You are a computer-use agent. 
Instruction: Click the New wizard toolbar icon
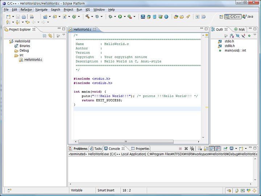pyautogui.click(x=8, y=17)
